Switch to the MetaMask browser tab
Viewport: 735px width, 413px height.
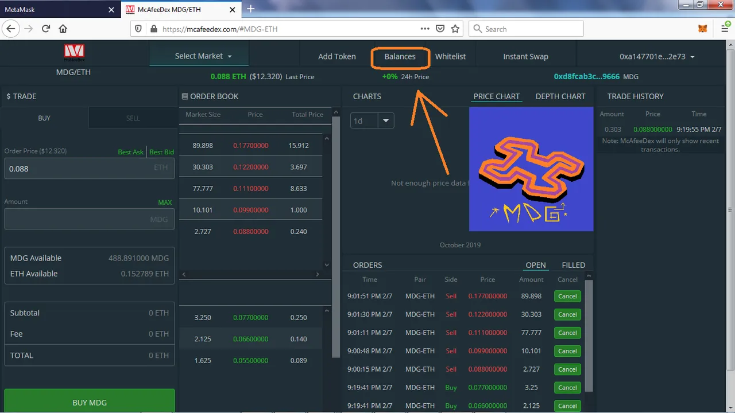(60, 10)
